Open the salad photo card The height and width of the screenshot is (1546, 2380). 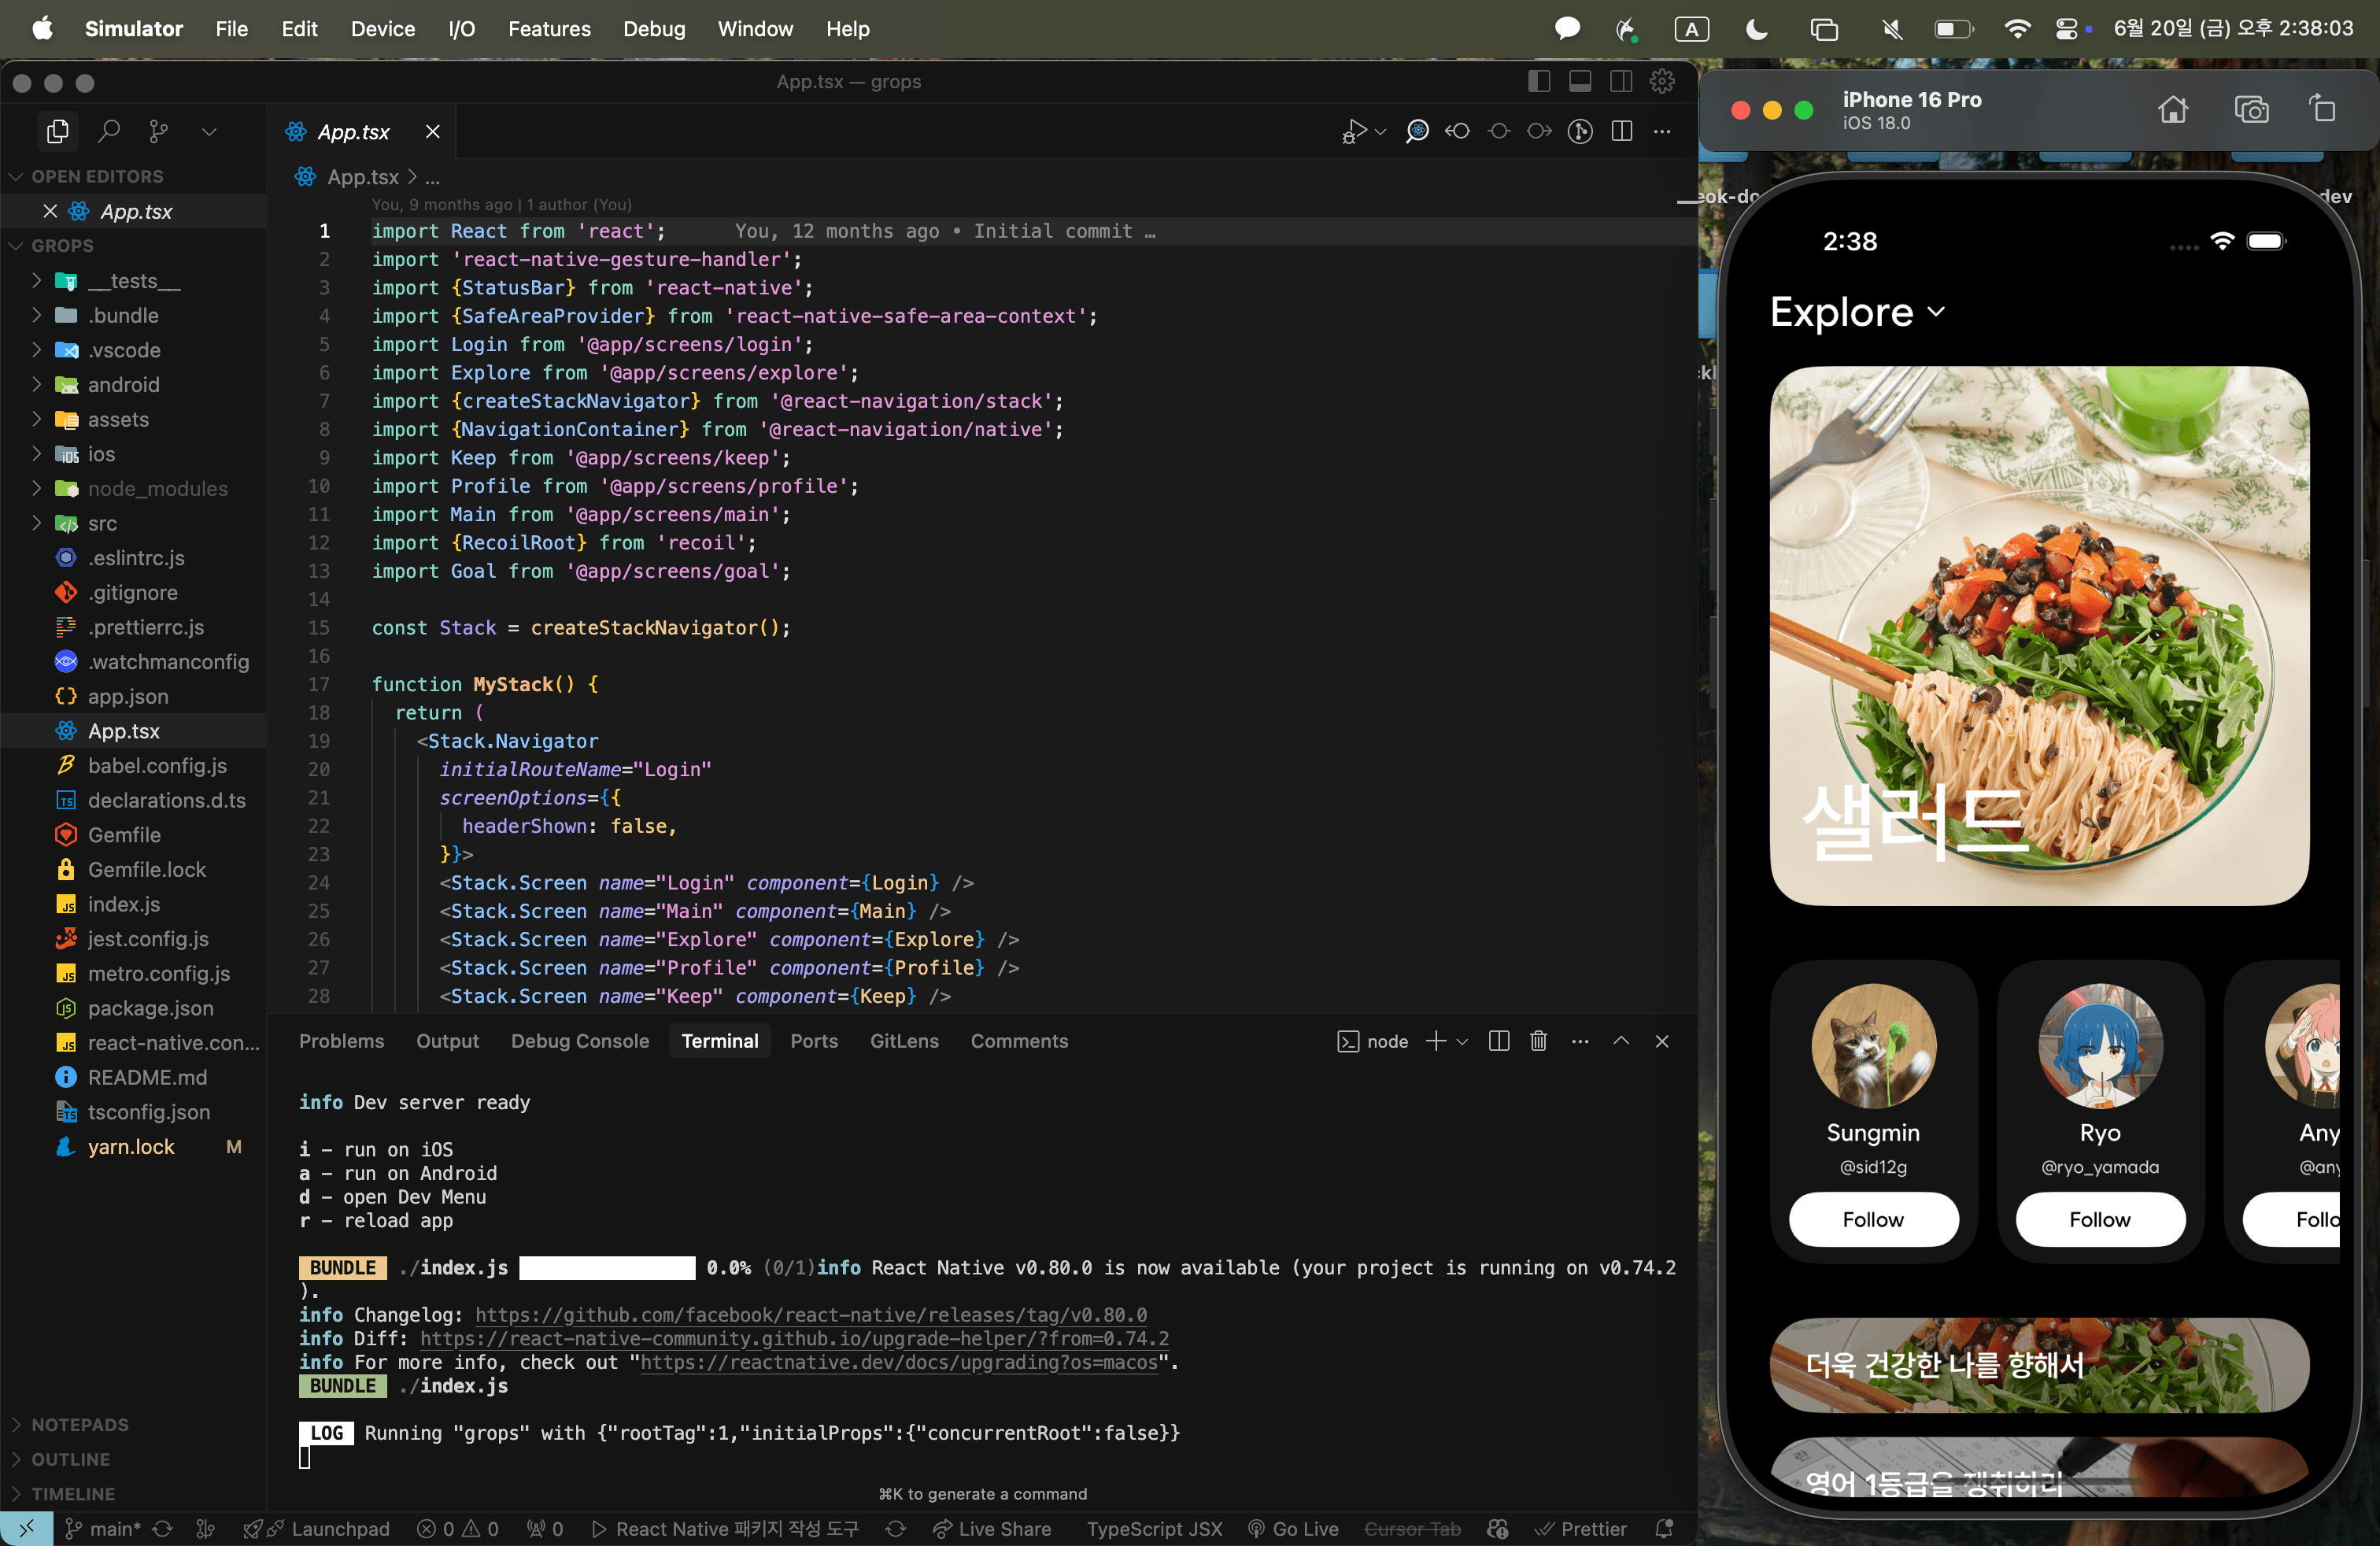[2039, 636]
